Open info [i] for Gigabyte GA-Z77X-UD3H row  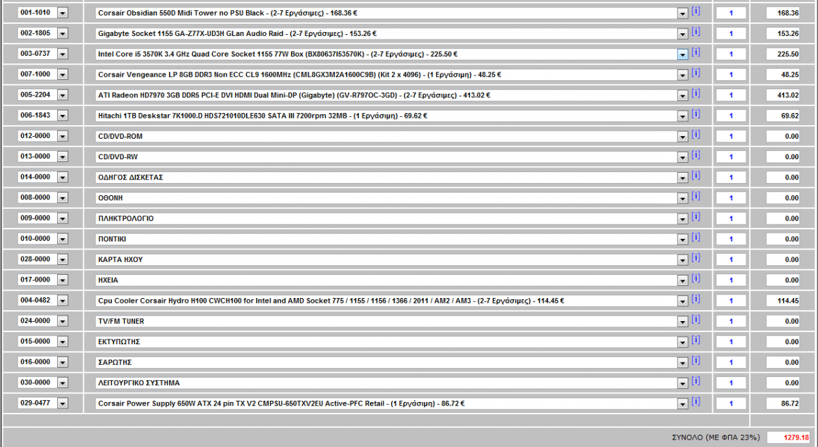[695, 31]
